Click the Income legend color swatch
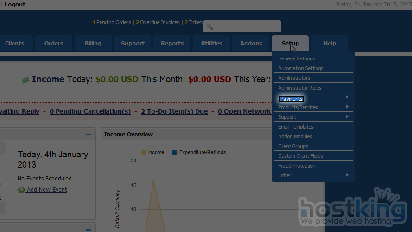 [144, 152]
